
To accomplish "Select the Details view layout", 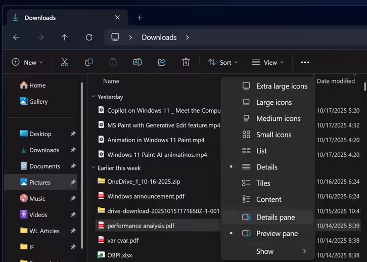I will point(266,167).
